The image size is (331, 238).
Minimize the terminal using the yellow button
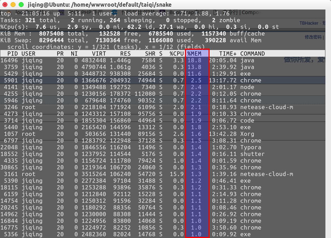pyautogui.click(x=13, y=5)
